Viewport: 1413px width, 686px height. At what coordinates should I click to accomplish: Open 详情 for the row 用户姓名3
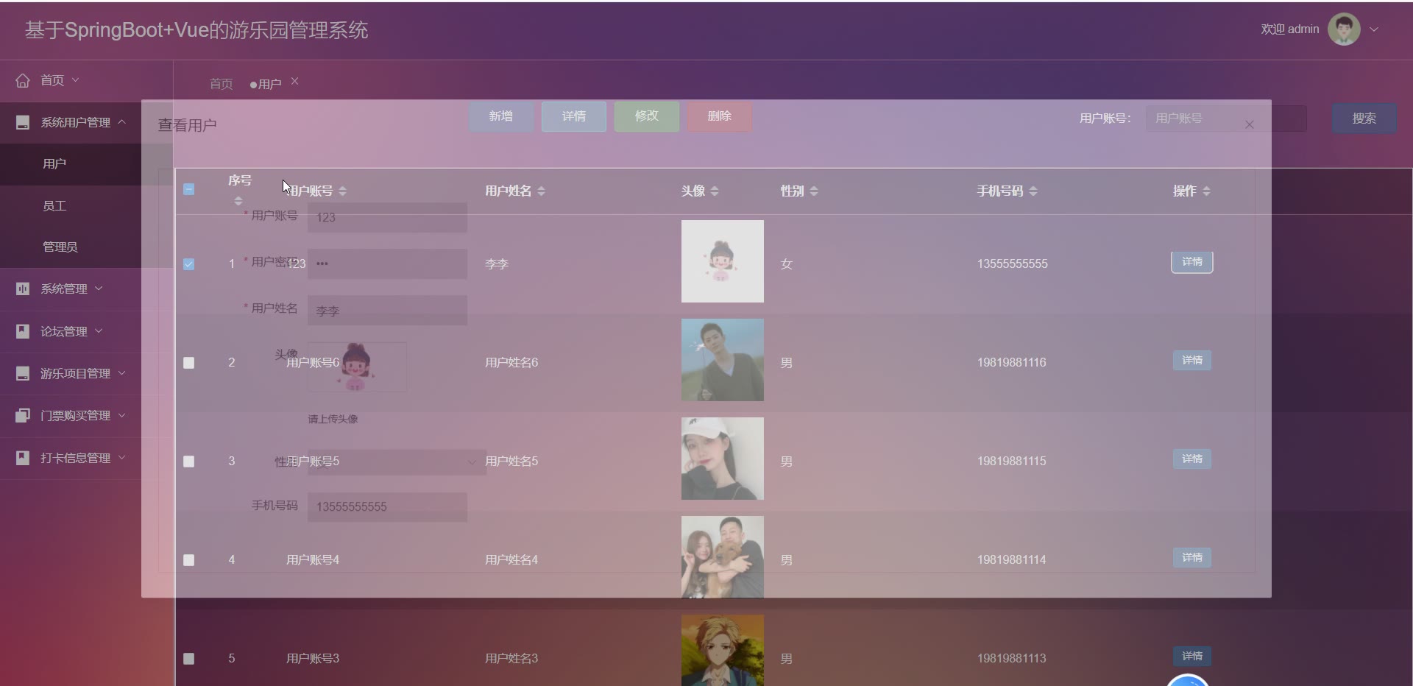[1192, 657]
